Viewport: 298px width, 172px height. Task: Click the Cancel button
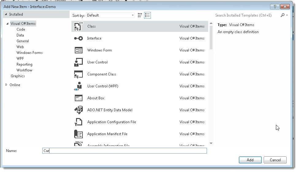pos(275,160)
